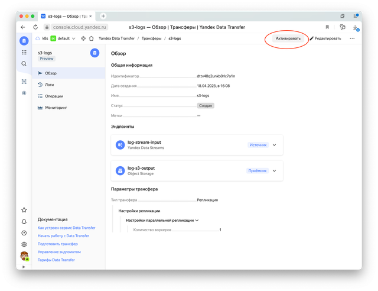The image size is (378, 291).
Task: Open notifications bell icon
Action: [x=24, y=221]
